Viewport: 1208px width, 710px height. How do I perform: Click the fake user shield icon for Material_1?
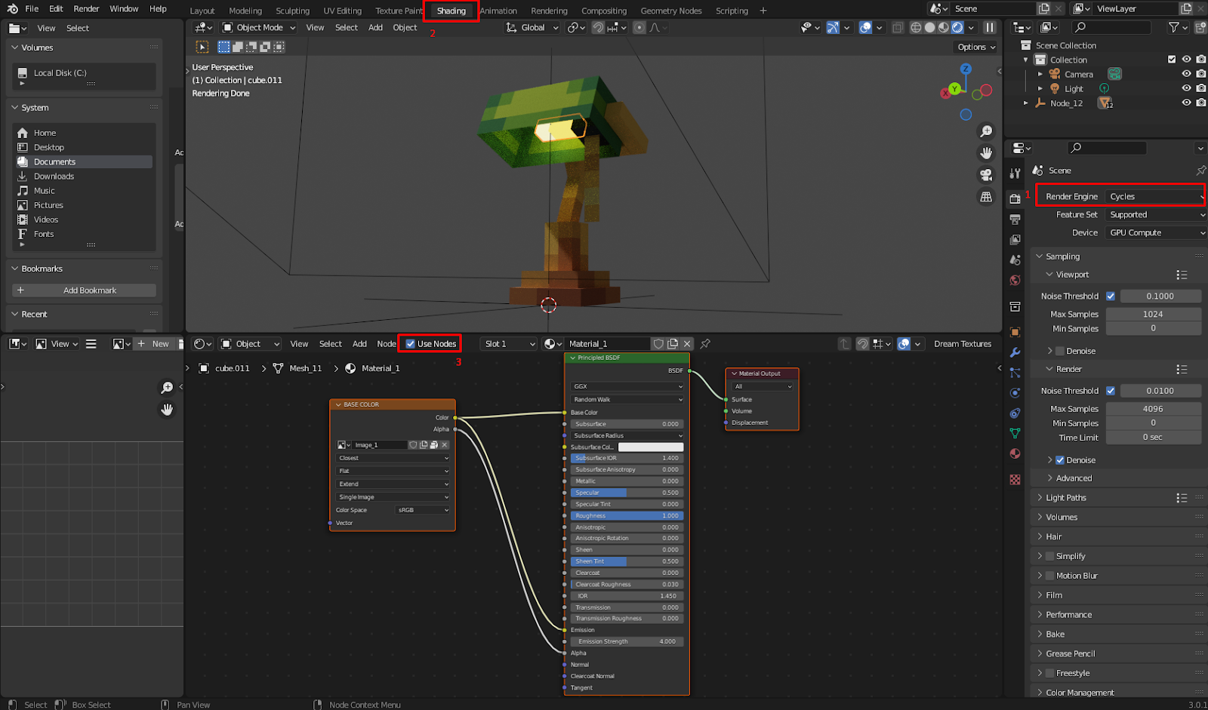tap(658, 343)
